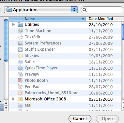Click the StuffIt Expander app icon
The width and height of the screenshot is (124, 123).
(20, 49)
